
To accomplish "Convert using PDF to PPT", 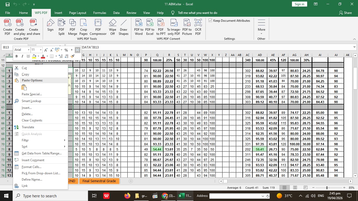I will 161,27.
